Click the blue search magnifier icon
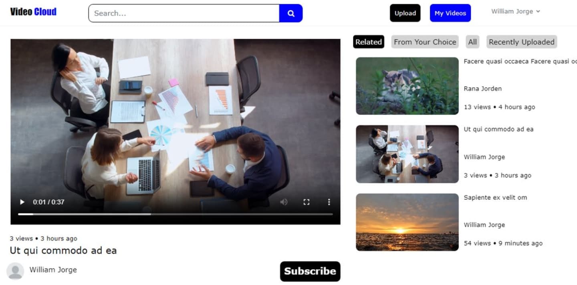Viewport: 577px width, 285px height. [x=291, y=13]
